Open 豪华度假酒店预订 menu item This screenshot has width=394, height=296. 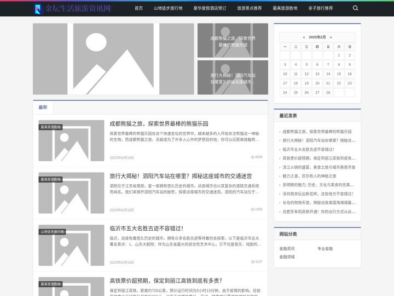click(x=210, y=8)
